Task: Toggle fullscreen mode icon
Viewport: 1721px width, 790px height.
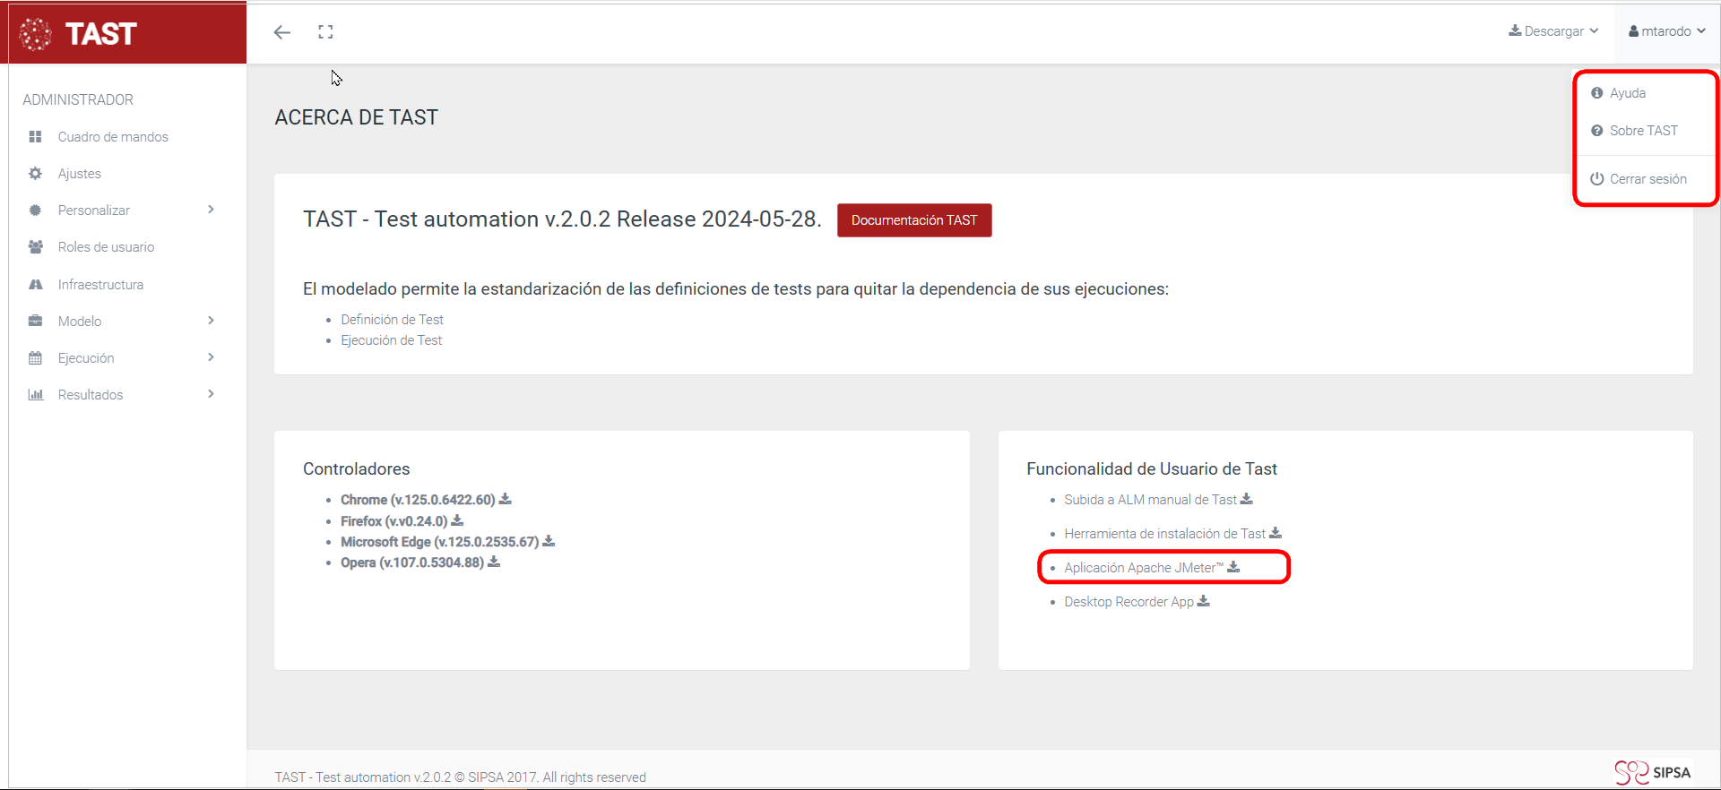Action: 325,32
